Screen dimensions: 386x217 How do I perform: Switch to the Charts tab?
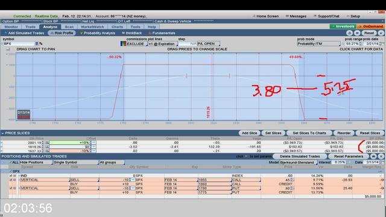[117, 27]
